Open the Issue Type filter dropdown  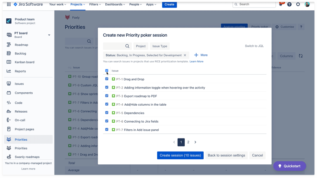(160, 46)
